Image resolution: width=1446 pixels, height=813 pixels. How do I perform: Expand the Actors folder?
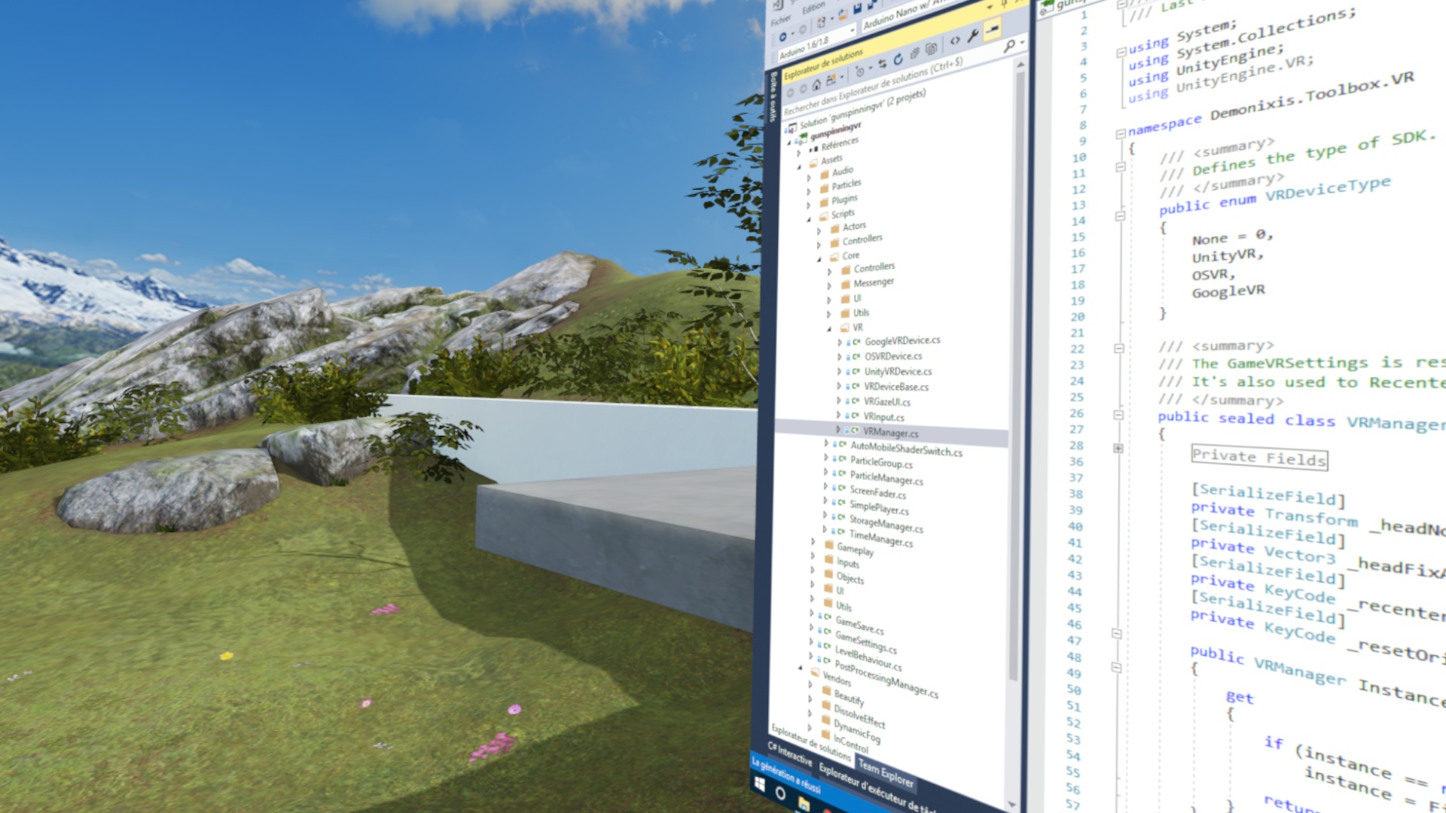point(819,232)
